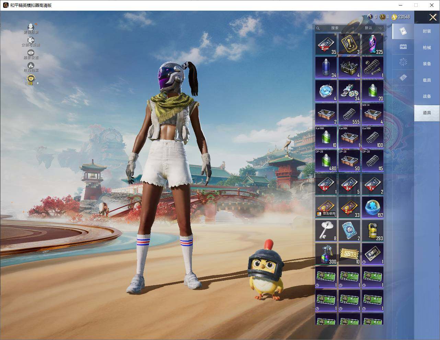Switch to the 战备 tab
Viewport: 440px width, 340px height.
pos(427,96)
